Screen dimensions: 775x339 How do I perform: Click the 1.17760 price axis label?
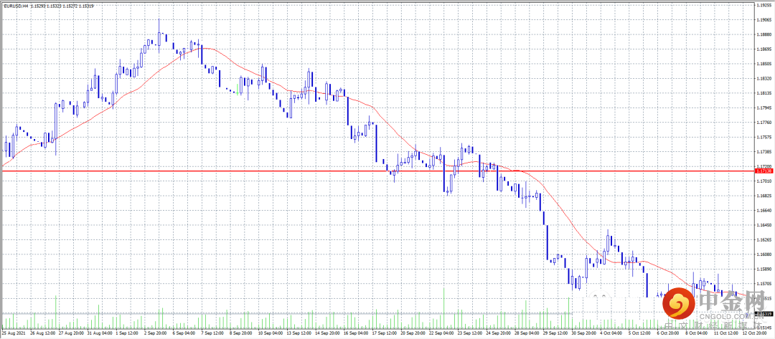coord(764,123)
